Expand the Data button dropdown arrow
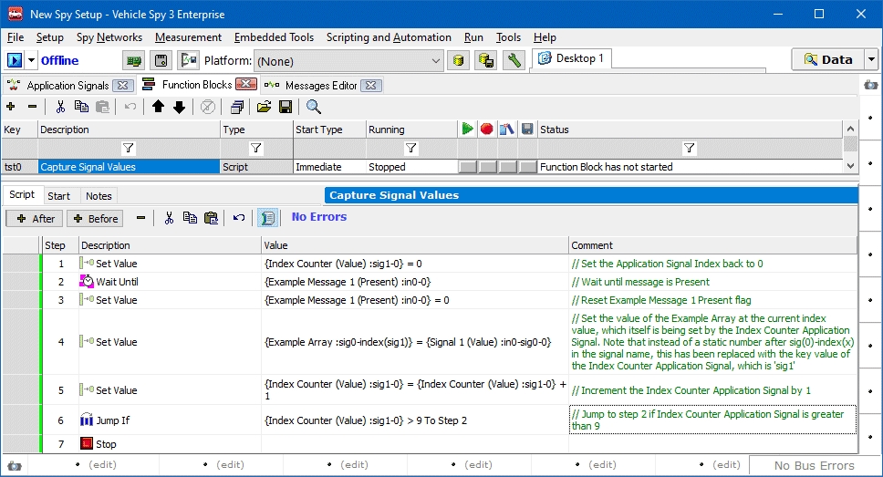This screenshot has width=883, height=477. pyautogui.click(x=870, y=60)
